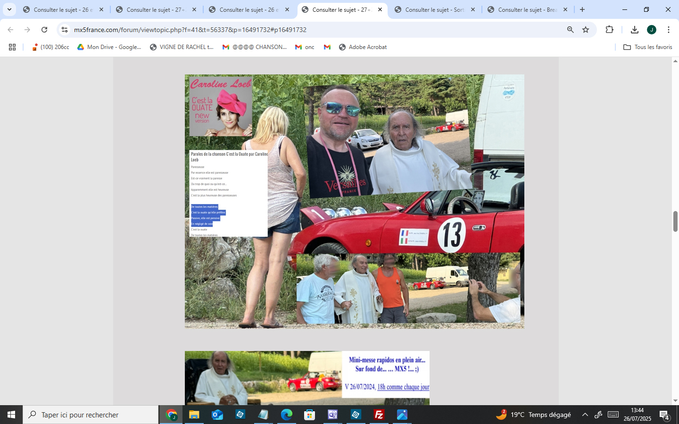This screenshot has height=424, width=679.
Task: View site information icon in address bar
Action: tap(65, 30)
